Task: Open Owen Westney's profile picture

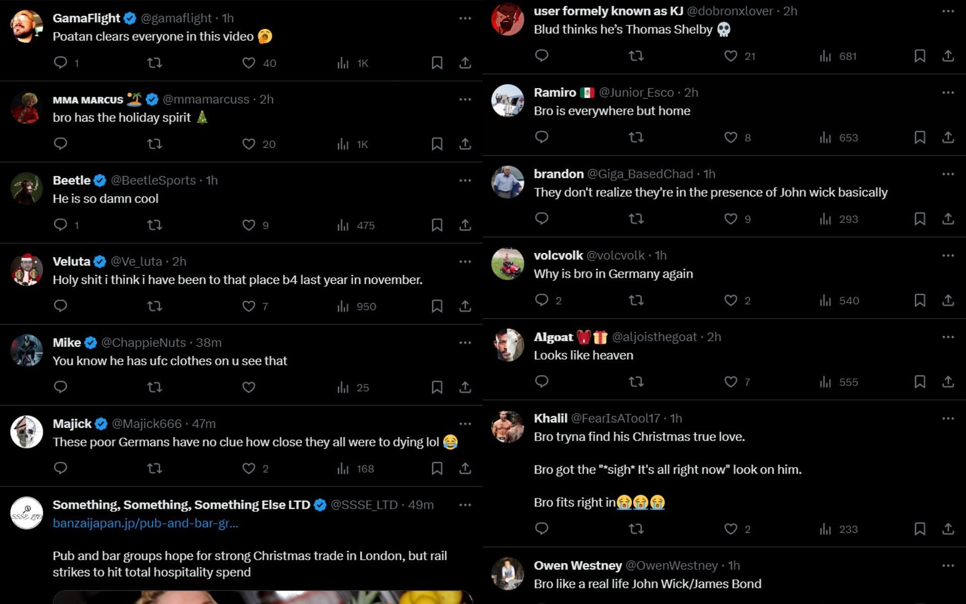Action: 508,574
